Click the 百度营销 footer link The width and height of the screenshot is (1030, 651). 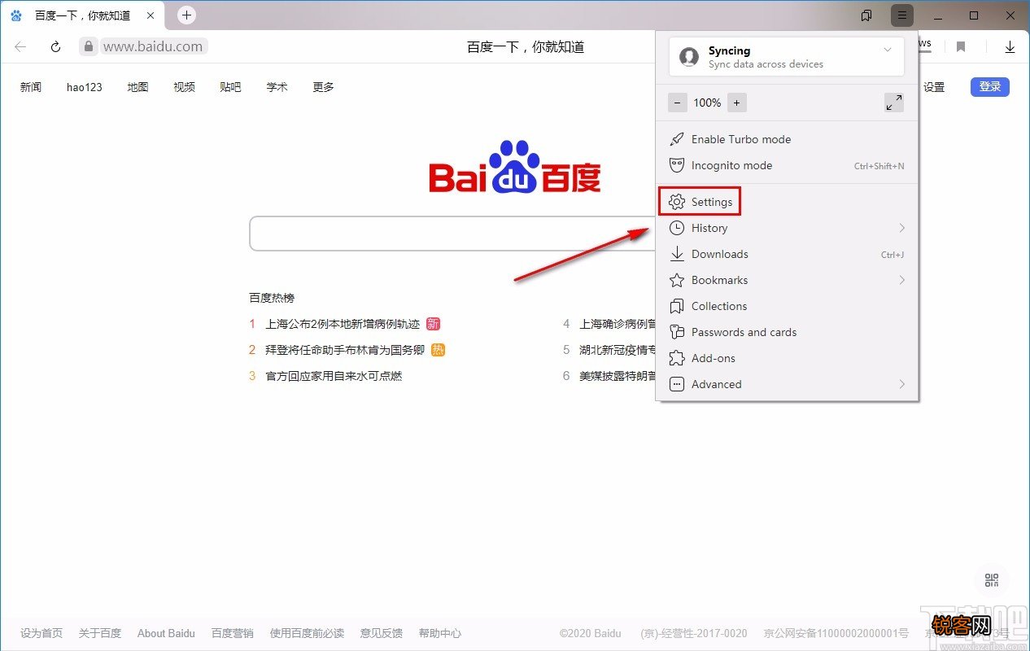coord(233,633)
